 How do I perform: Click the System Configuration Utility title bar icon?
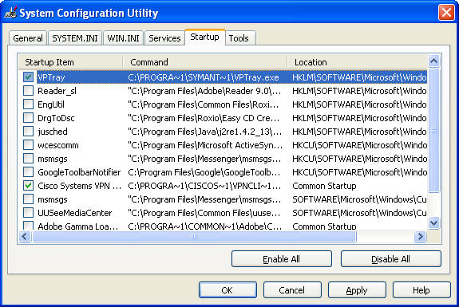click(x=10, y=13)
